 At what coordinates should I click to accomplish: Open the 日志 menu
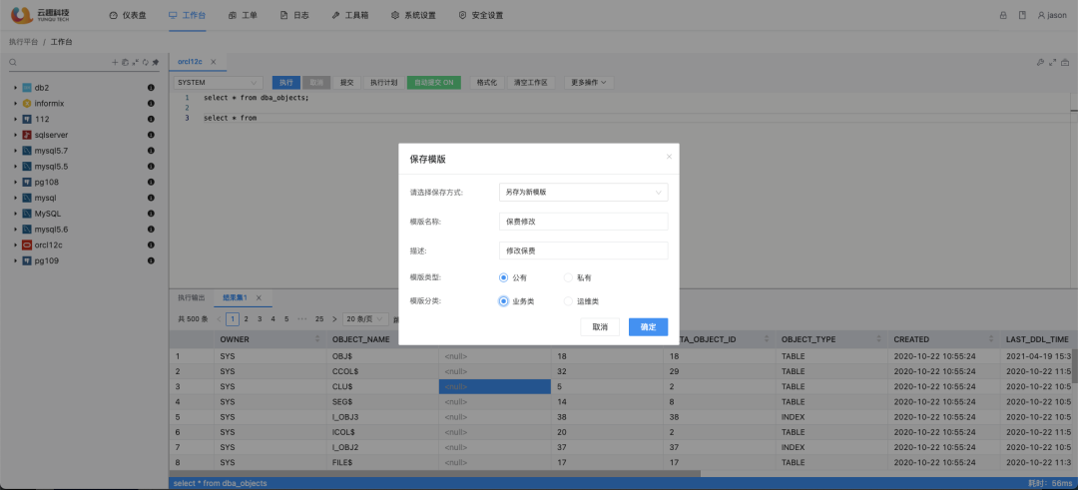(294, 15)
